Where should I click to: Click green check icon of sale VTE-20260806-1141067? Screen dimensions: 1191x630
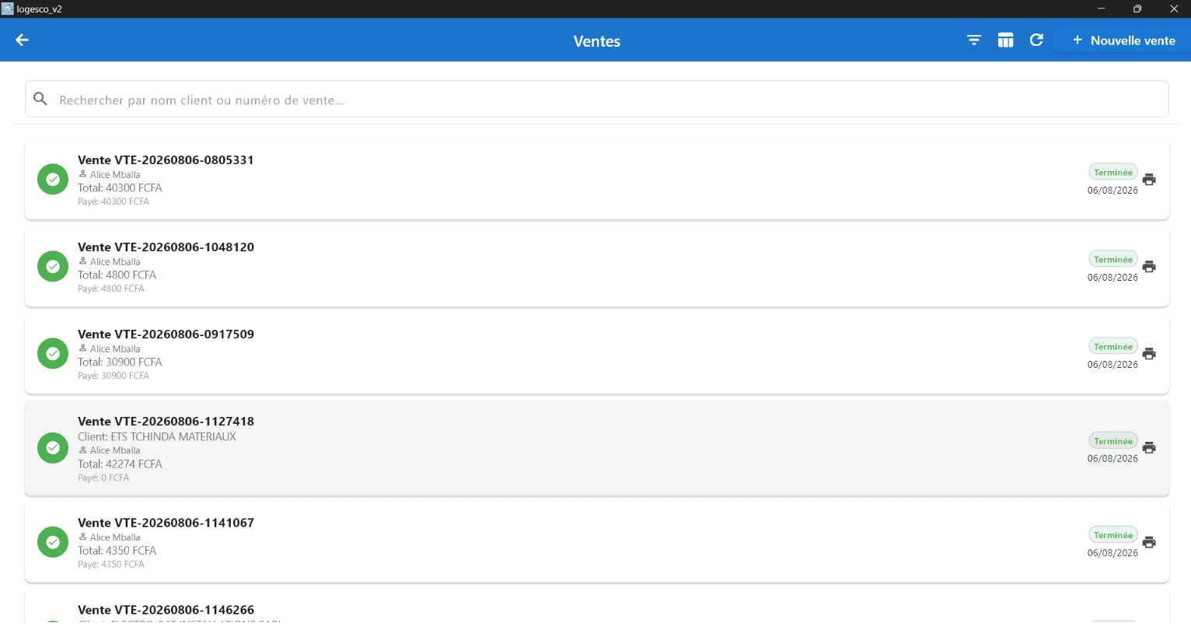[x=53, y=542]
